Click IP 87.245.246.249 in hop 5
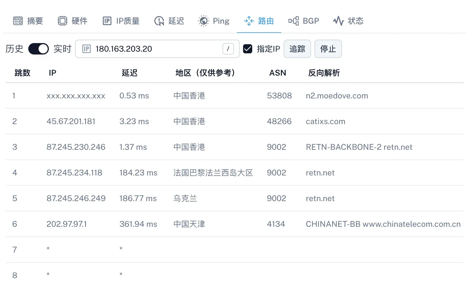 pos(76,198)
